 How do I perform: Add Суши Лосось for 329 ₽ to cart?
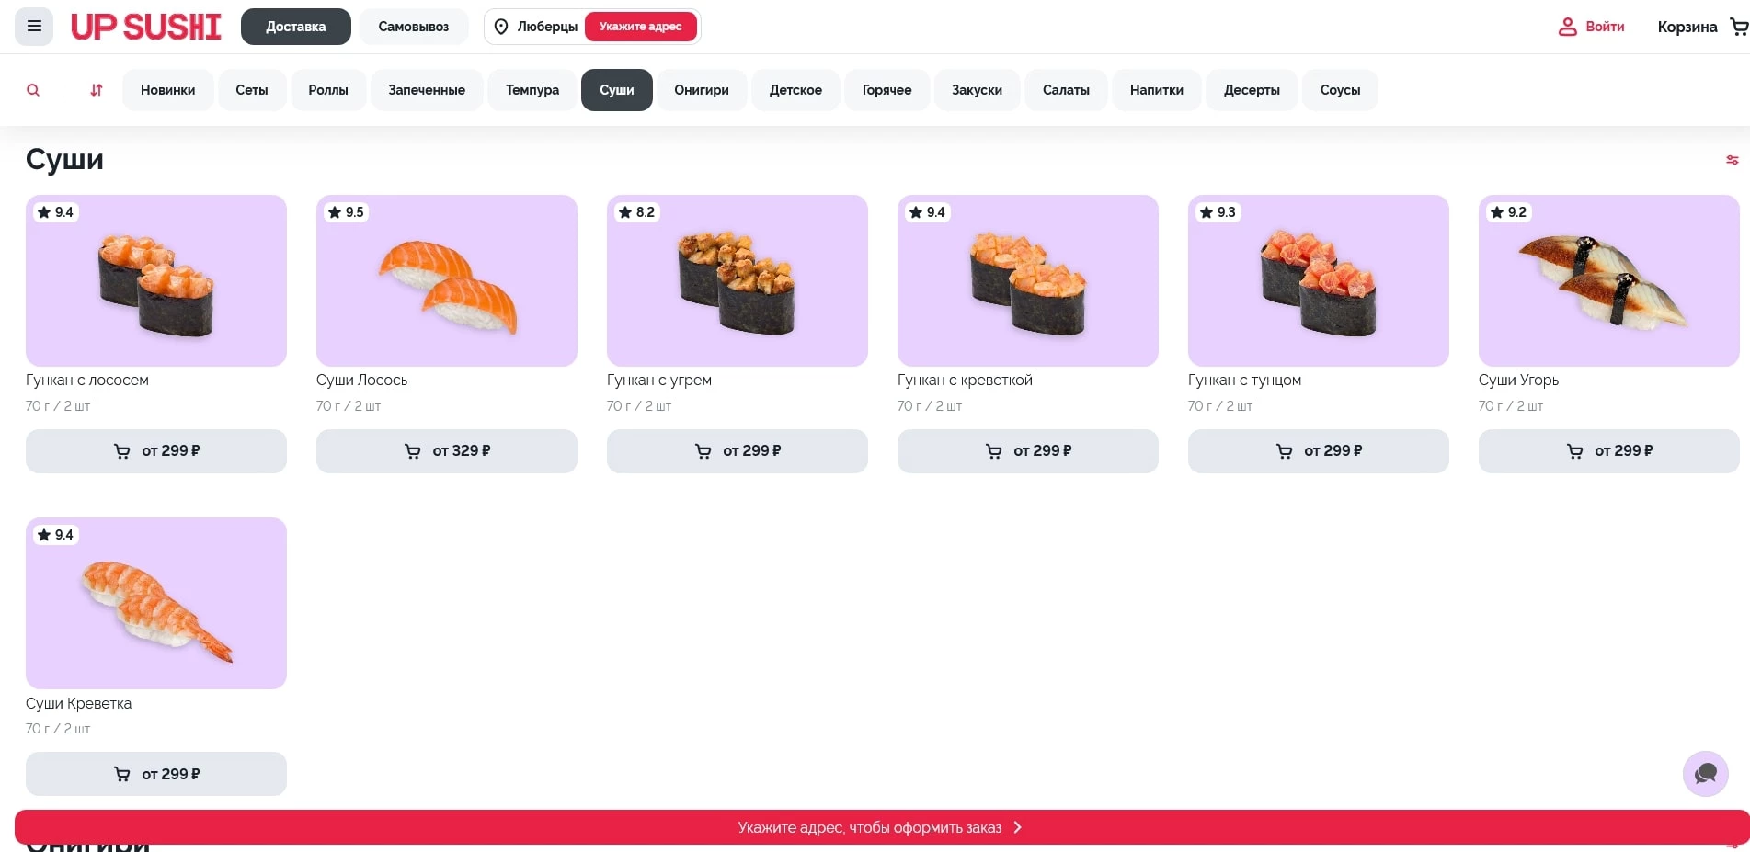coord(446,451)
